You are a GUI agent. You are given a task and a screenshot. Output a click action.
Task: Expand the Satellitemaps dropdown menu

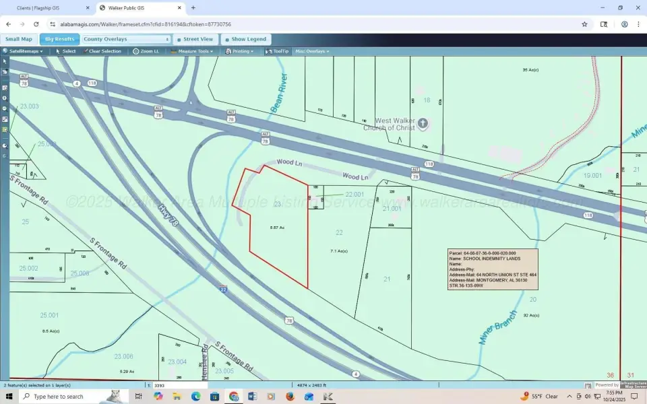click(x=24, y=51)
